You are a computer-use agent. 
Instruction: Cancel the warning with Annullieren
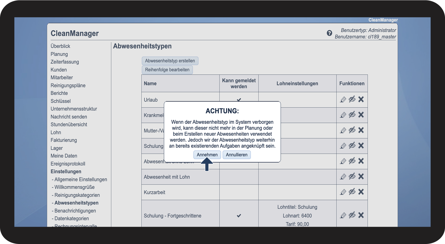click(x=237, y=155)
